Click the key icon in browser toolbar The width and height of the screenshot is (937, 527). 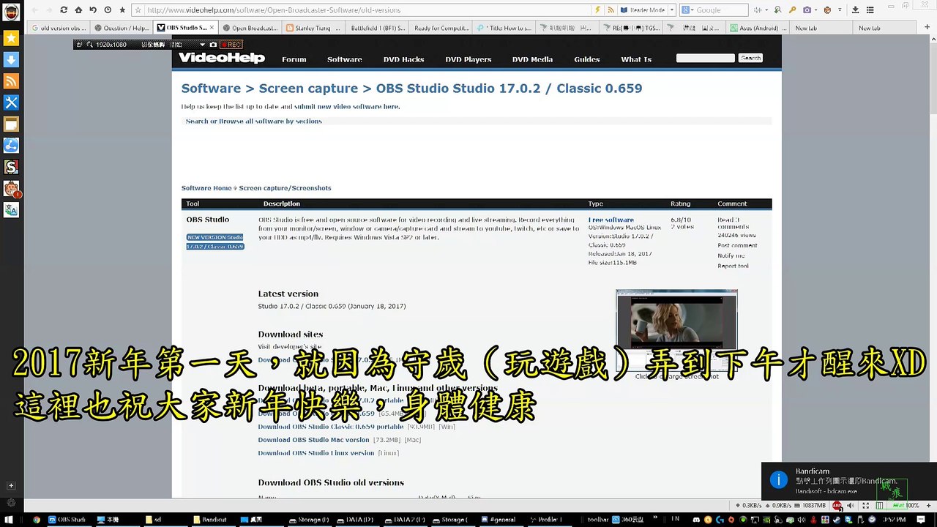click(x=792, y=10)
